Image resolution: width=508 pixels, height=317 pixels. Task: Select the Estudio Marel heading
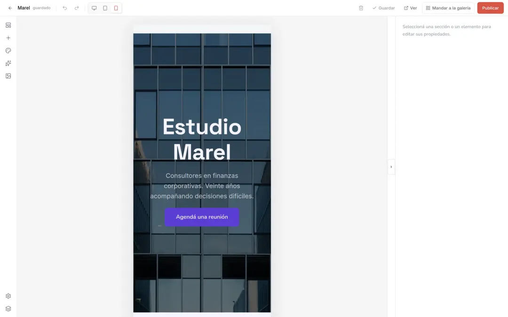click(202, 139)
